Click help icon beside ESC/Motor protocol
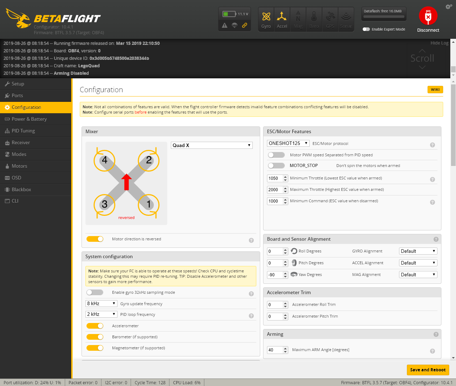 click(x=433, y=145)
